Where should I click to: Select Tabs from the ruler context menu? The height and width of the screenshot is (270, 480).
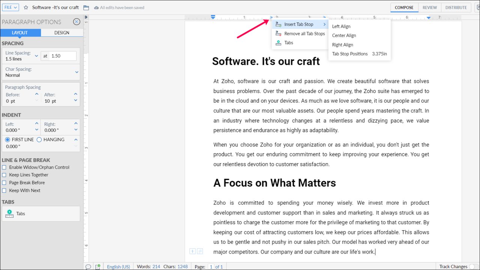click(300, 43)
